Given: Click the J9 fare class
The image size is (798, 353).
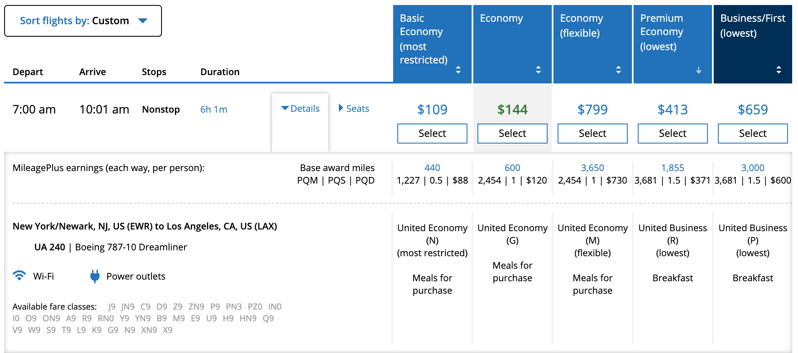Looking at the screenshot, I should 112,307.
